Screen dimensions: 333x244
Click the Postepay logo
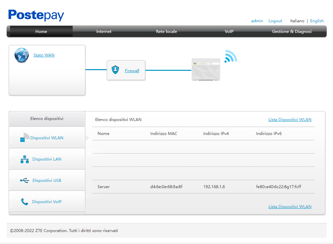(x=36, y=15)
